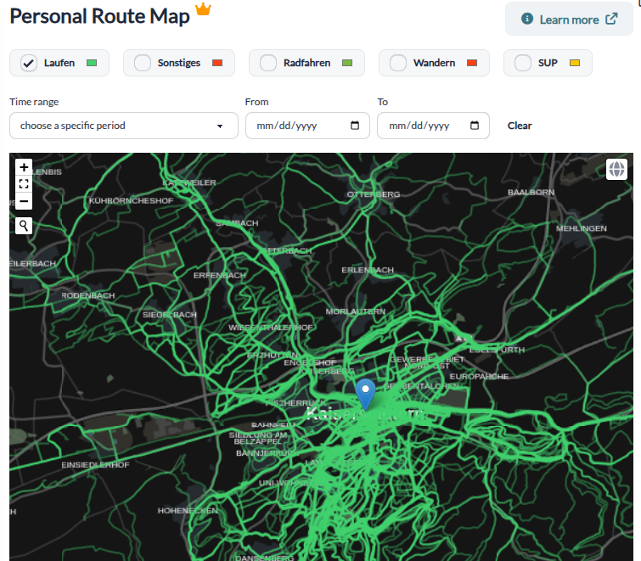Click the OTTERBERG map label
Screen dimensions: 641x561
click(374, 194)
